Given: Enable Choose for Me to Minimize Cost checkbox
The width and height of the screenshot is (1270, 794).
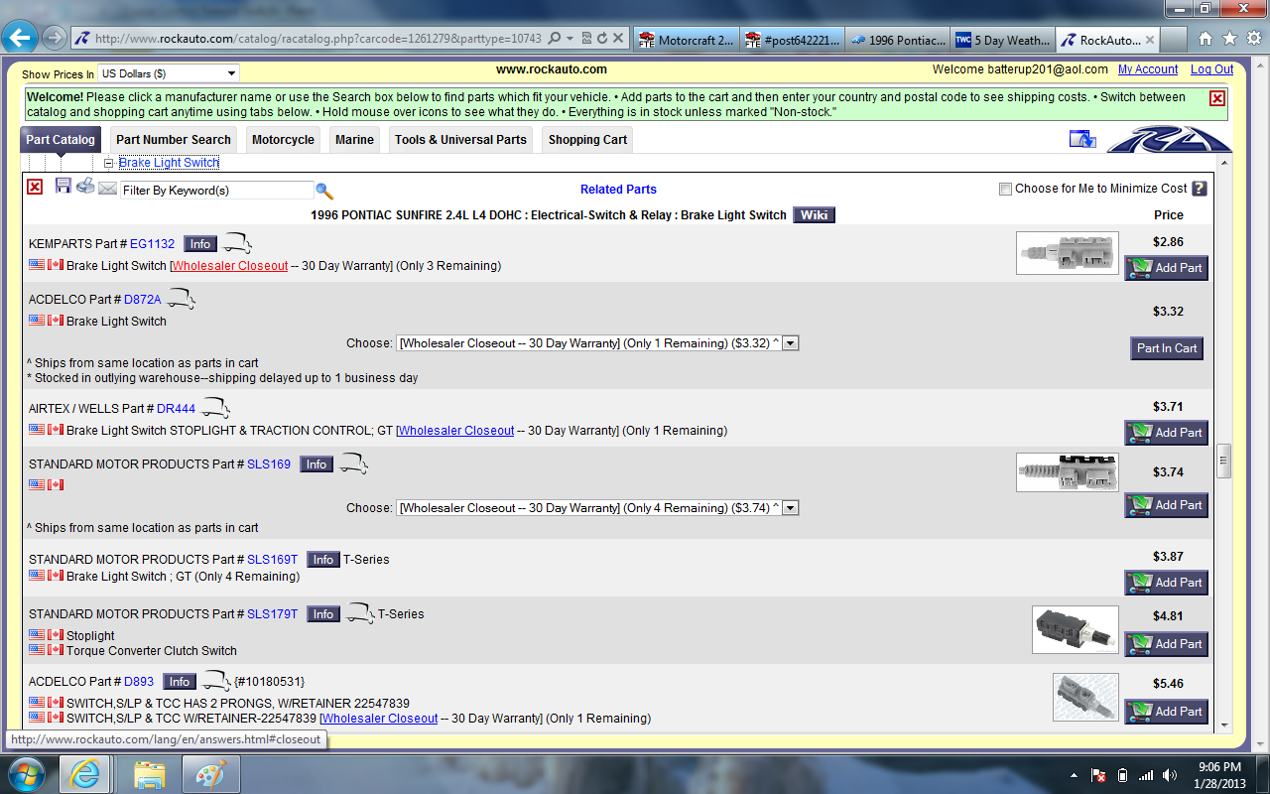Looking at the screenshot, I should pos(1005,189).
